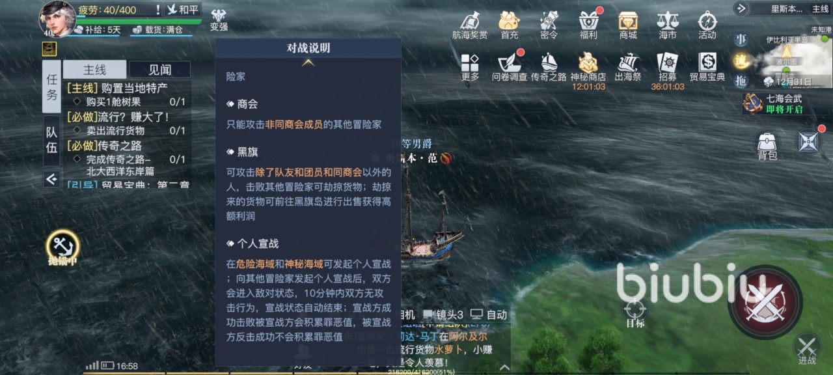Open the 海市 market scales icon
Viewport: 833px width, 375px height.
(668, 25)
